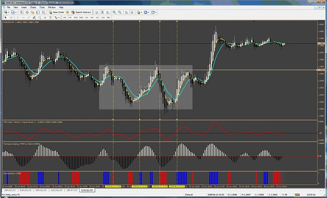327x198 pixels.
Task: Toggle the candlestick chart mode
Action: 103,13
